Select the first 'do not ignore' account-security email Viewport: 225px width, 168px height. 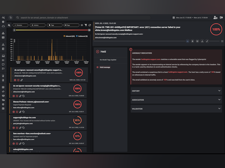coord(49,75)
